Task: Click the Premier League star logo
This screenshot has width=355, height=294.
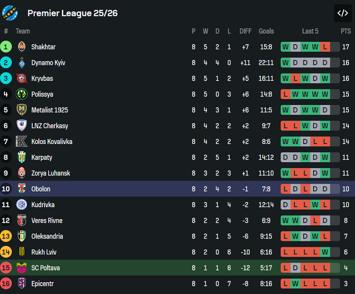Action: (x=10, y=13)
